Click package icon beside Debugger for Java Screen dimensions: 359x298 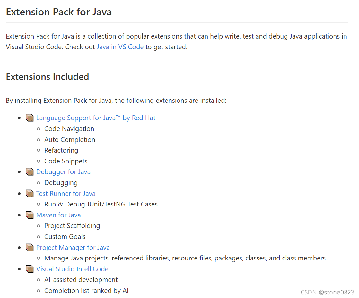[30, 172]
